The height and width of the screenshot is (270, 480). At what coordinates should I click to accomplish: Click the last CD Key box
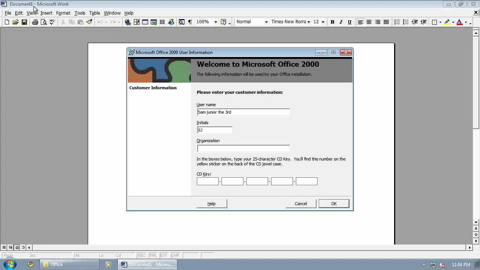(x=307, y=181)
